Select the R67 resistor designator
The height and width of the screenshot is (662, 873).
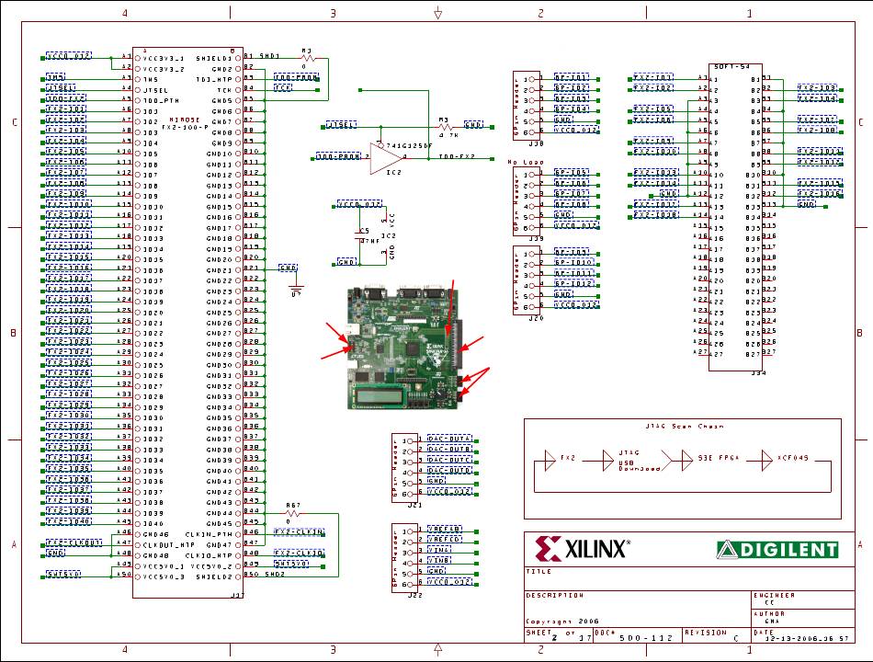point(293,506)
